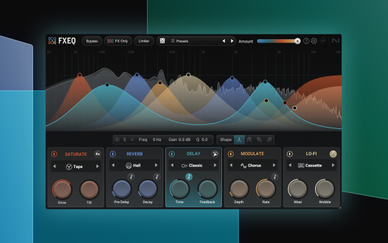Select next Delay mode after Classic
Image resolution: width=388 pixels, height=243 pixels.
pos(215,165)
